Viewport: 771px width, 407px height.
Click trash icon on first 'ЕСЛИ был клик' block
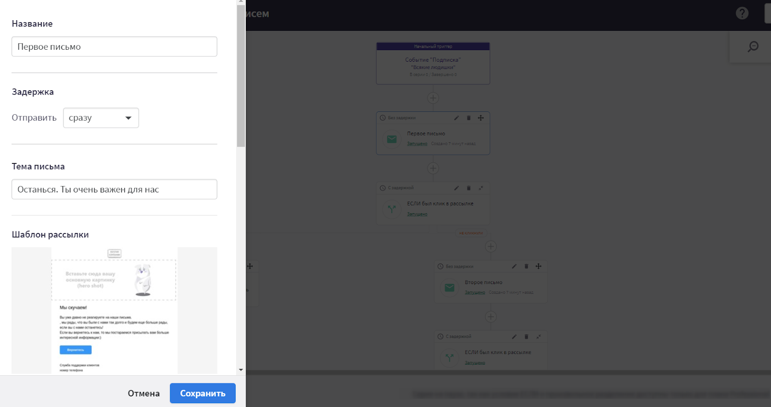pos(468,188)
